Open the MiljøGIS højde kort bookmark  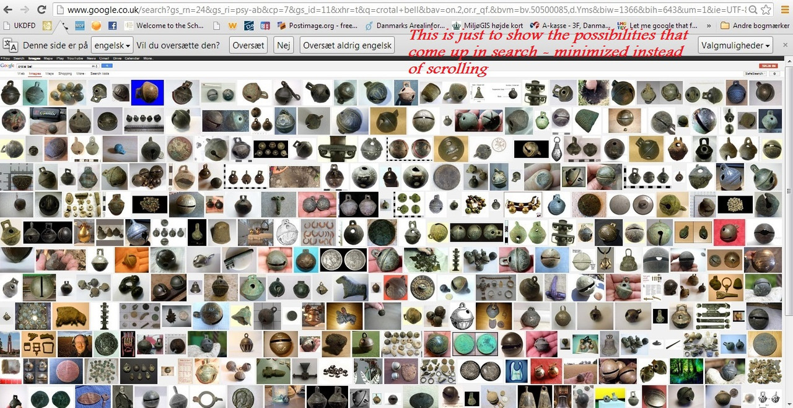click(489, 26)
